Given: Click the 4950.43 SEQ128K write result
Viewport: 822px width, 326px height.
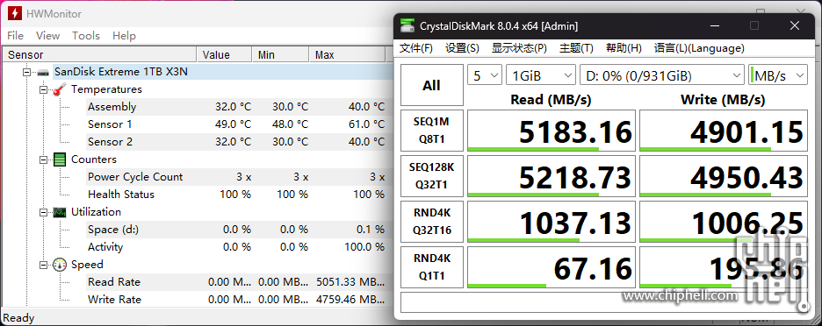Looking at the screenshot, I should point(724,176).
